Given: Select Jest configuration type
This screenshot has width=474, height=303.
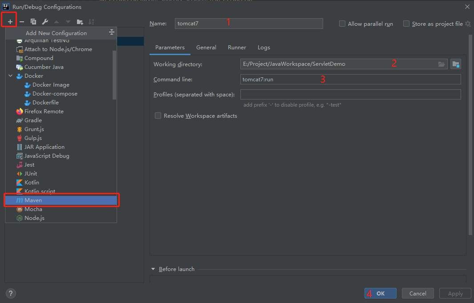Looking at the screenshot, I should [61, 165].
